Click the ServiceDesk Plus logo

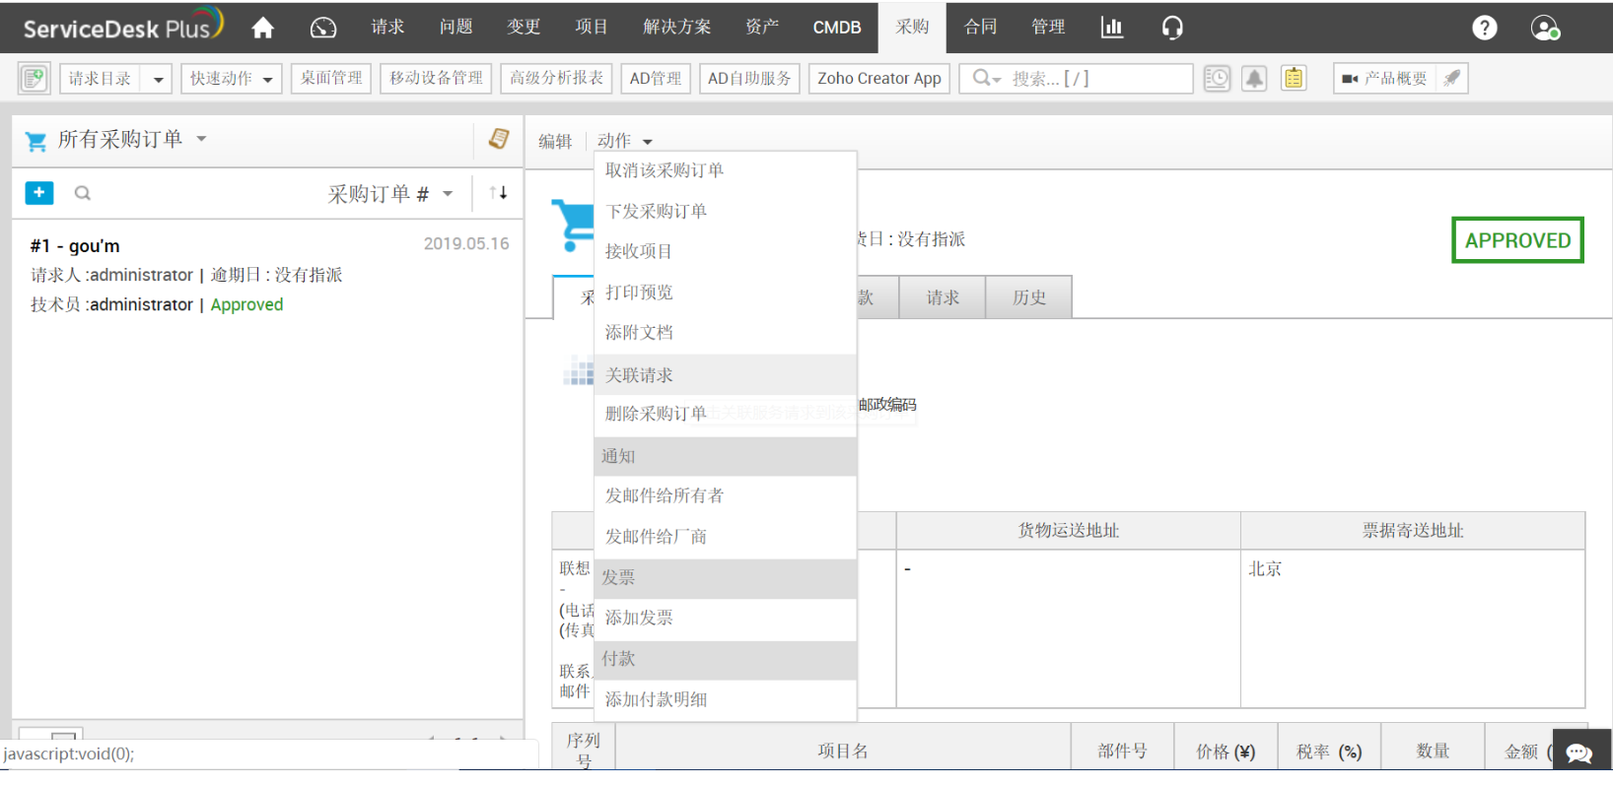pos(123,26)
